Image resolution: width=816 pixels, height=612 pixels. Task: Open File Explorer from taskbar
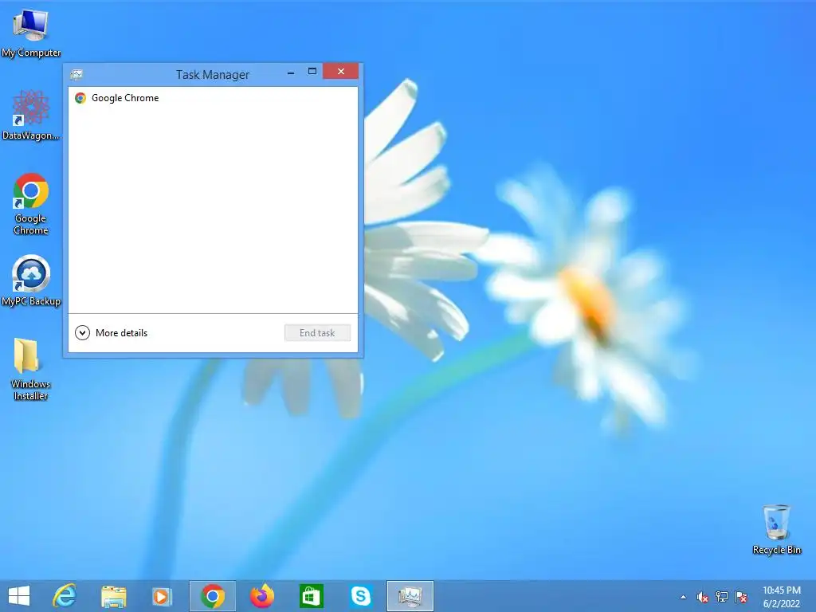pos(113,596)
